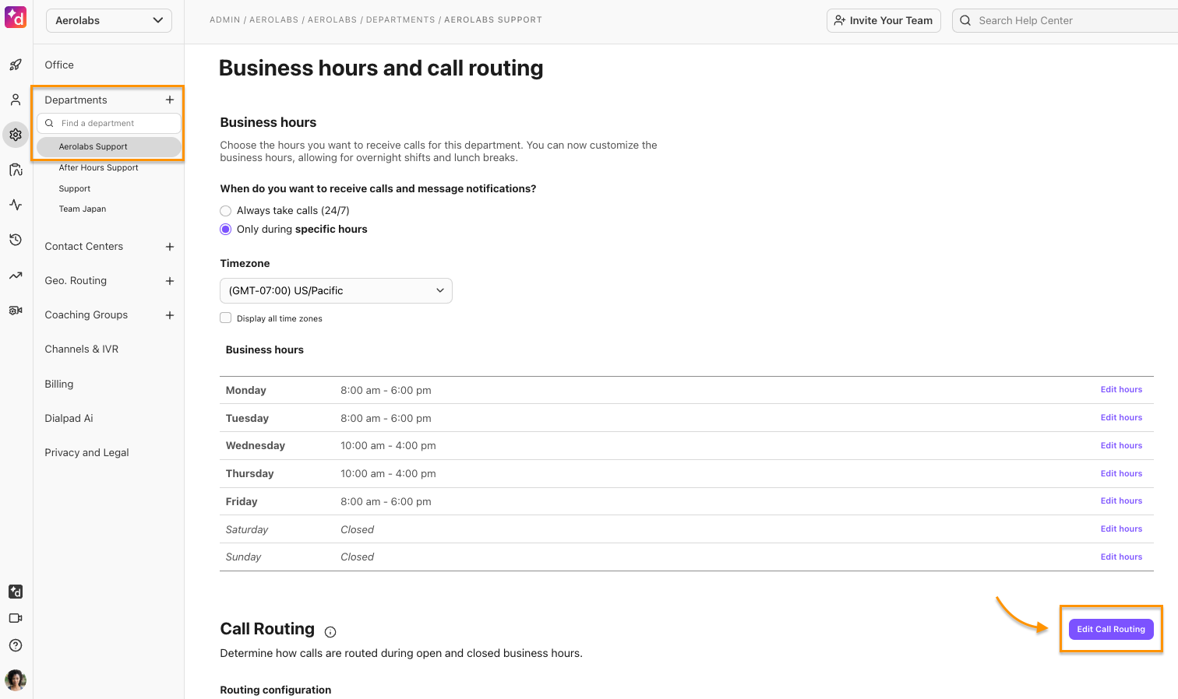Click the DEPARTMENTS breadcrumb

click(400, 19)
